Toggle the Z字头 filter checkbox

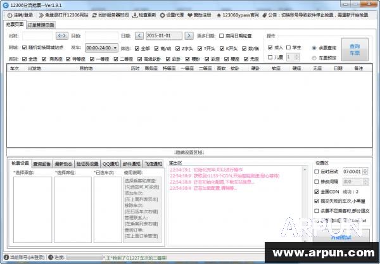[x=177, y=49]
